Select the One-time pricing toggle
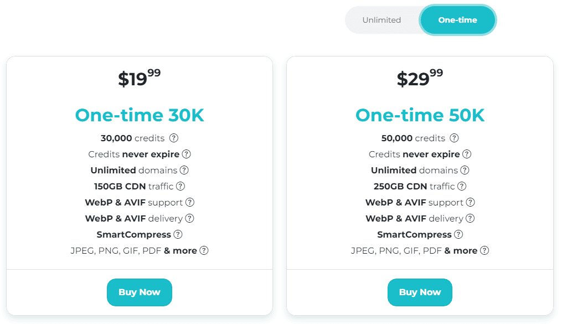Image resolution: width=562 pixels, height=324 pixels. click(x=458, y=20)
